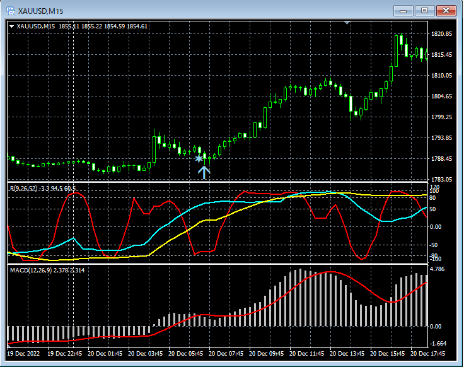Click the 1793.85 price scale value
This screenshot has height=367, width=464.
pyautogui.click(x=441, y=138)
